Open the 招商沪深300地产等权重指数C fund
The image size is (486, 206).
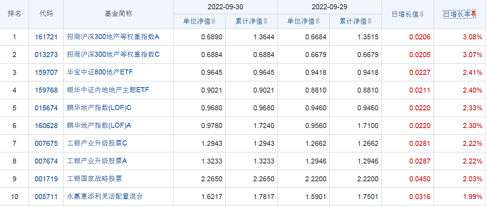113,55
